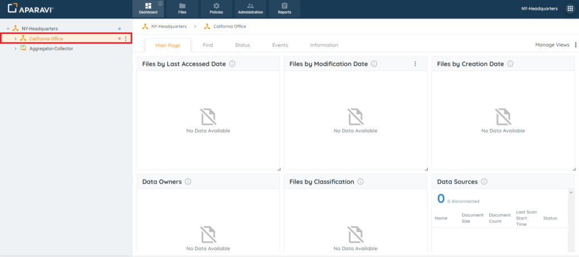Select Aggregator-Collector in the tree
This screenshot has width=579, height=257.
coord(51,49)
